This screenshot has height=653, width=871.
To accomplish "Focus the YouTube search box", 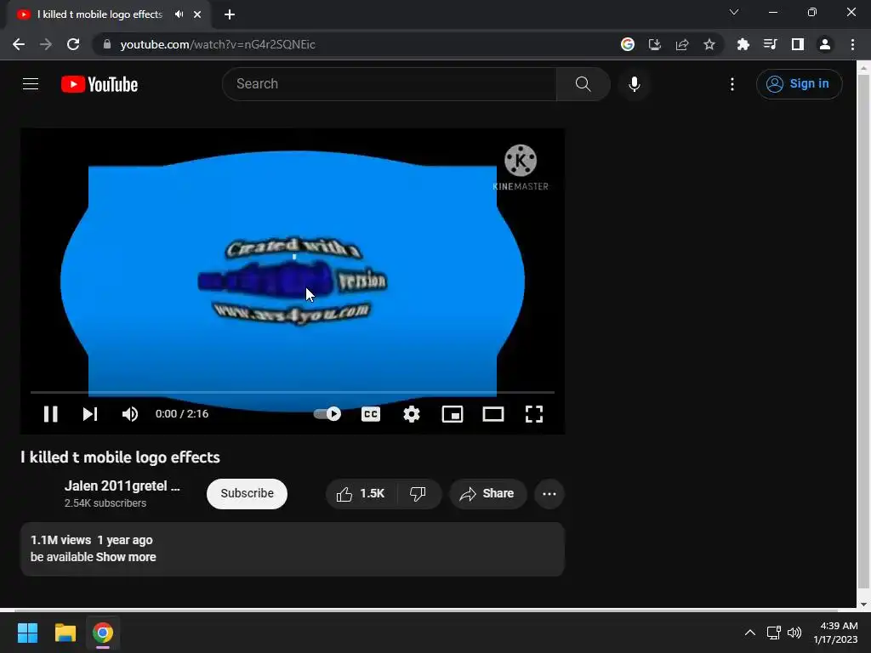I will 390,84.
